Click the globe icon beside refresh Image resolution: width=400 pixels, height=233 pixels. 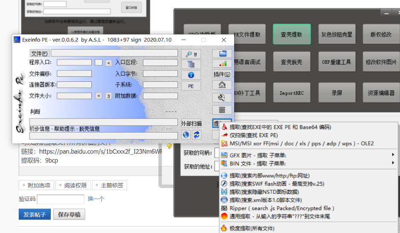(x=186, y=135)
